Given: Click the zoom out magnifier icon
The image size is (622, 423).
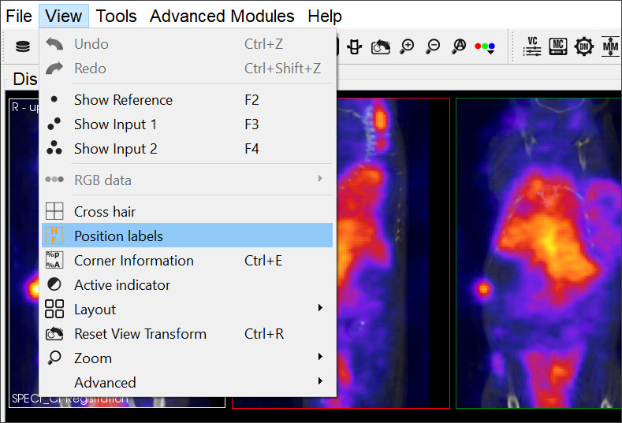Looking at the screenshot, I should tap(433, 46).
